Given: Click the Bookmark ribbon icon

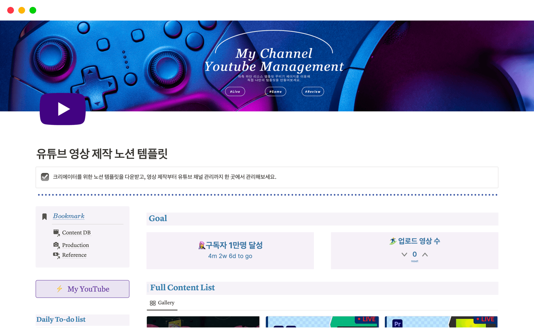Looking at the screenshot, I should (44, 217).
